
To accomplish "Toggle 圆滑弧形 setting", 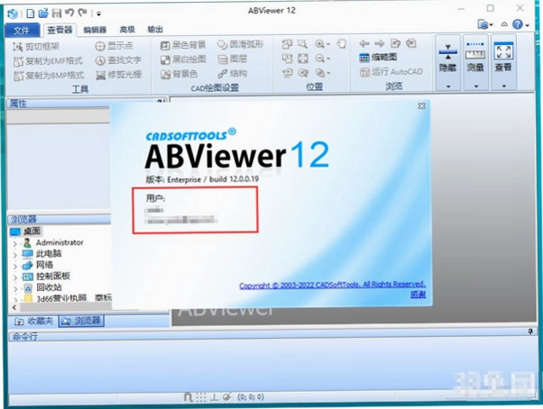I will (241, 44).
